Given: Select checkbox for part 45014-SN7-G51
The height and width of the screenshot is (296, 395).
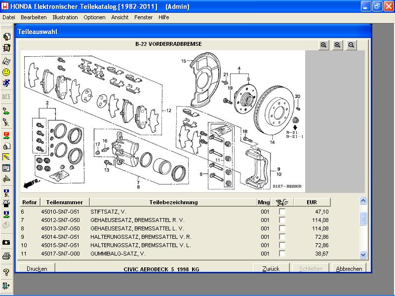Looking at the screenshot, I should [282, 237].
